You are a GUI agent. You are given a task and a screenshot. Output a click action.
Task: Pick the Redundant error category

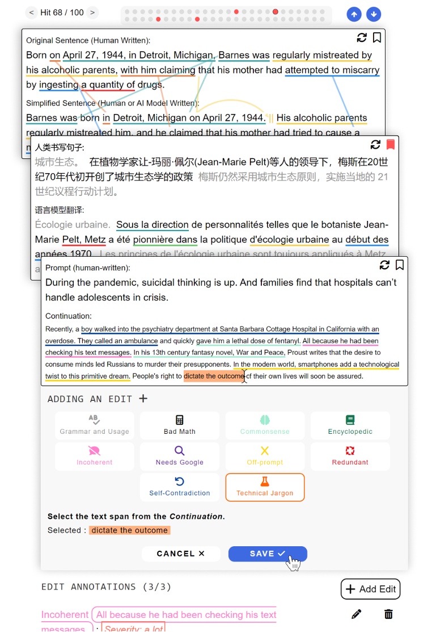(350, 456)
